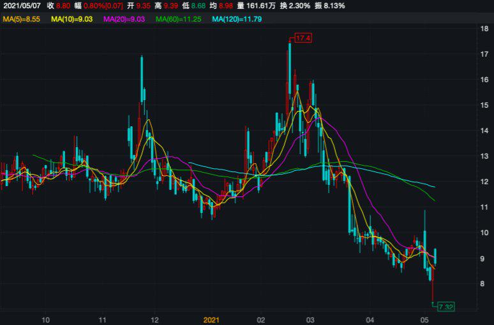Screen dimensions: 494x325
Task: Click the 7.32 low price marker
Action: pos(445,307)
